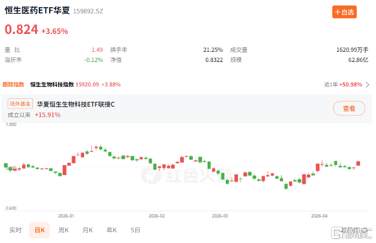Select the 近1年 return +50.98%
Screen dimensions: 376x243
350,85
